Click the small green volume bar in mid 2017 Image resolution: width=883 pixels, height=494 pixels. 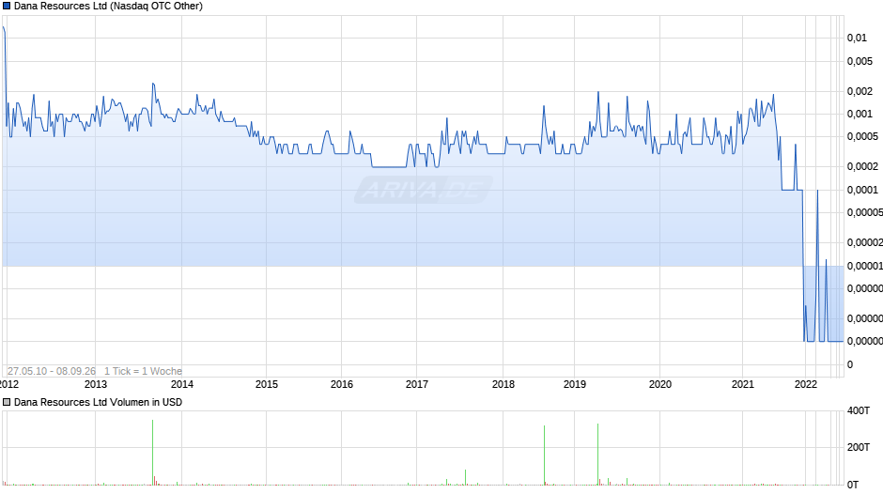click(x=466, y=477)
